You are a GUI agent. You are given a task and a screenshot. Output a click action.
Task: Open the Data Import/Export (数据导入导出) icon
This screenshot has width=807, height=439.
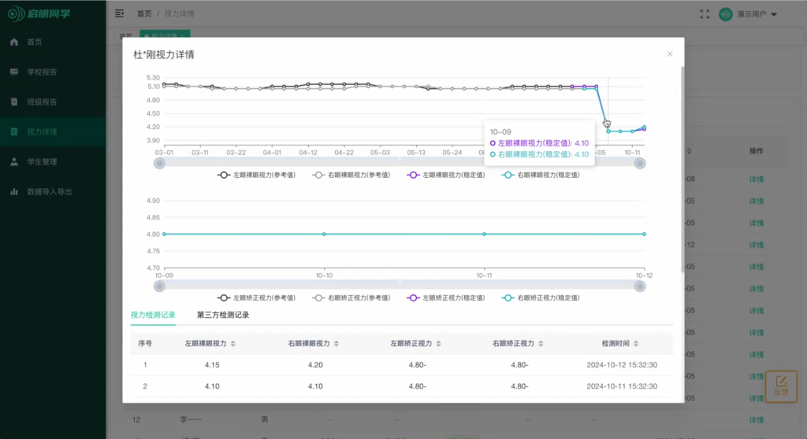coord(14,191)
